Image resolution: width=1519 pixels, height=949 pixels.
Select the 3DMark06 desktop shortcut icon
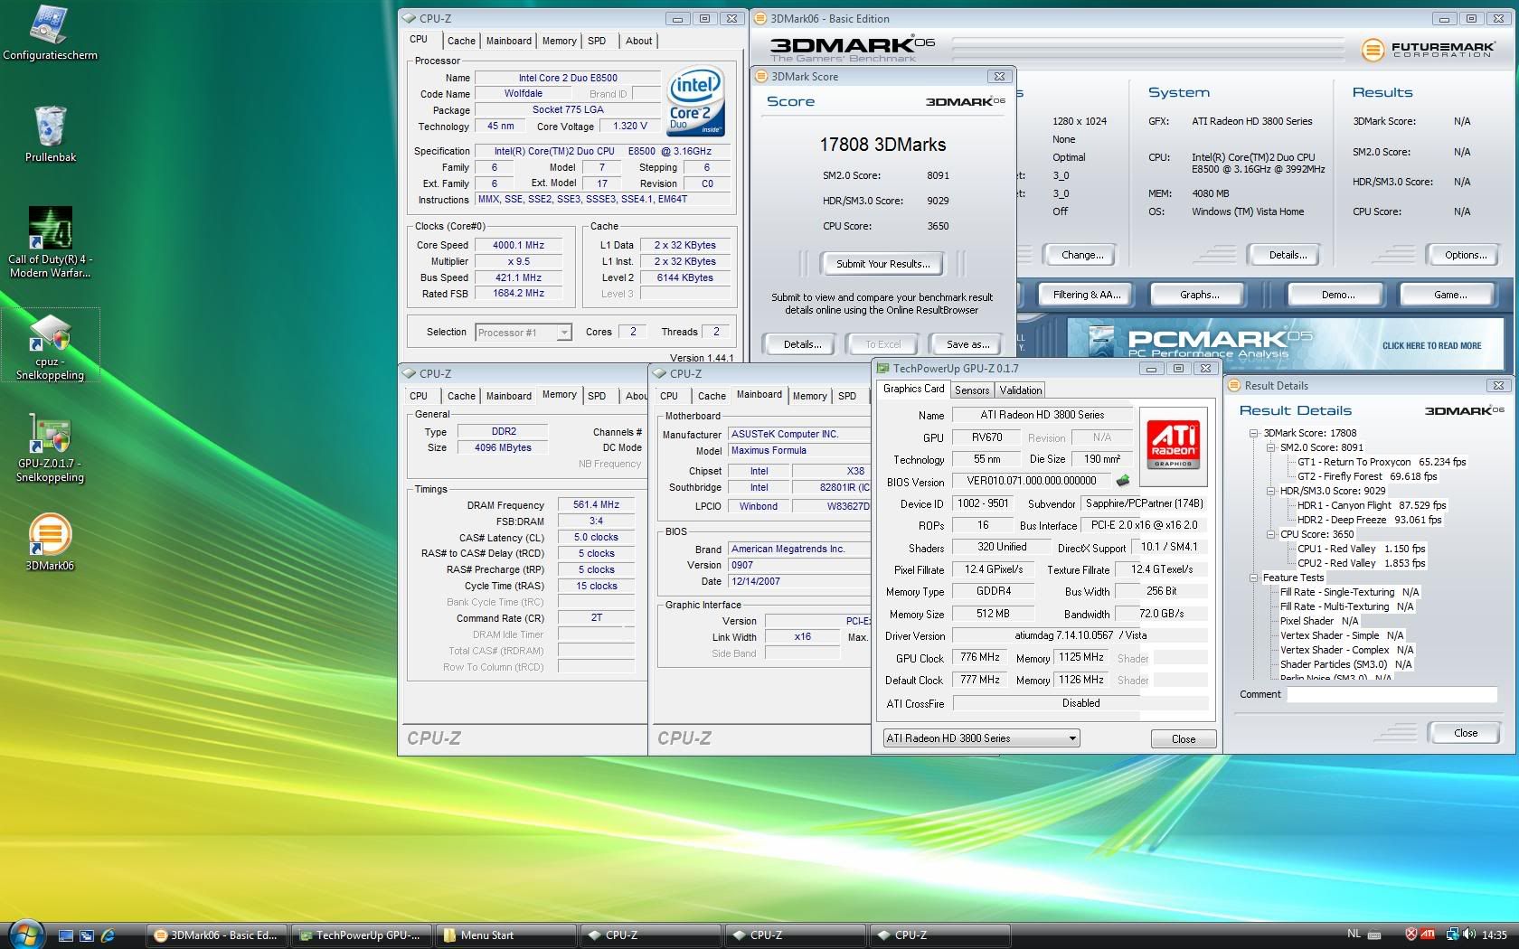coord(50,541)
